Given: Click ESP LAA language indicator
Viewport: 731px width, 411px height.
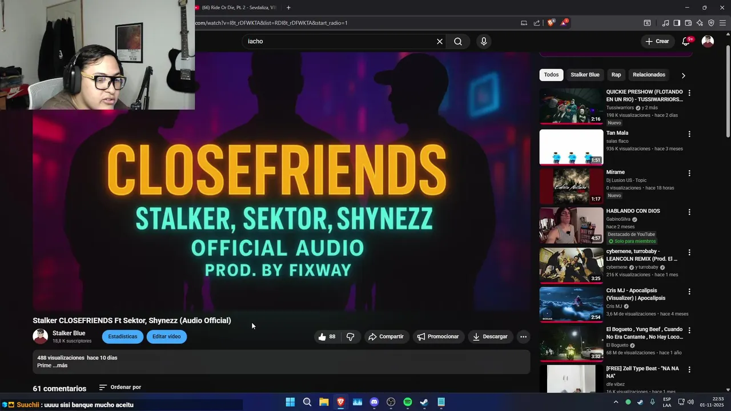Looking at the screenshot, I should click(667, 402).
